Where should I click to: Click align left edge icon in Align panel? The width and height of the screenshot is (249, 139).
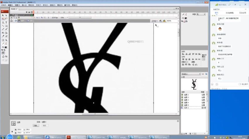pos(183,54)
